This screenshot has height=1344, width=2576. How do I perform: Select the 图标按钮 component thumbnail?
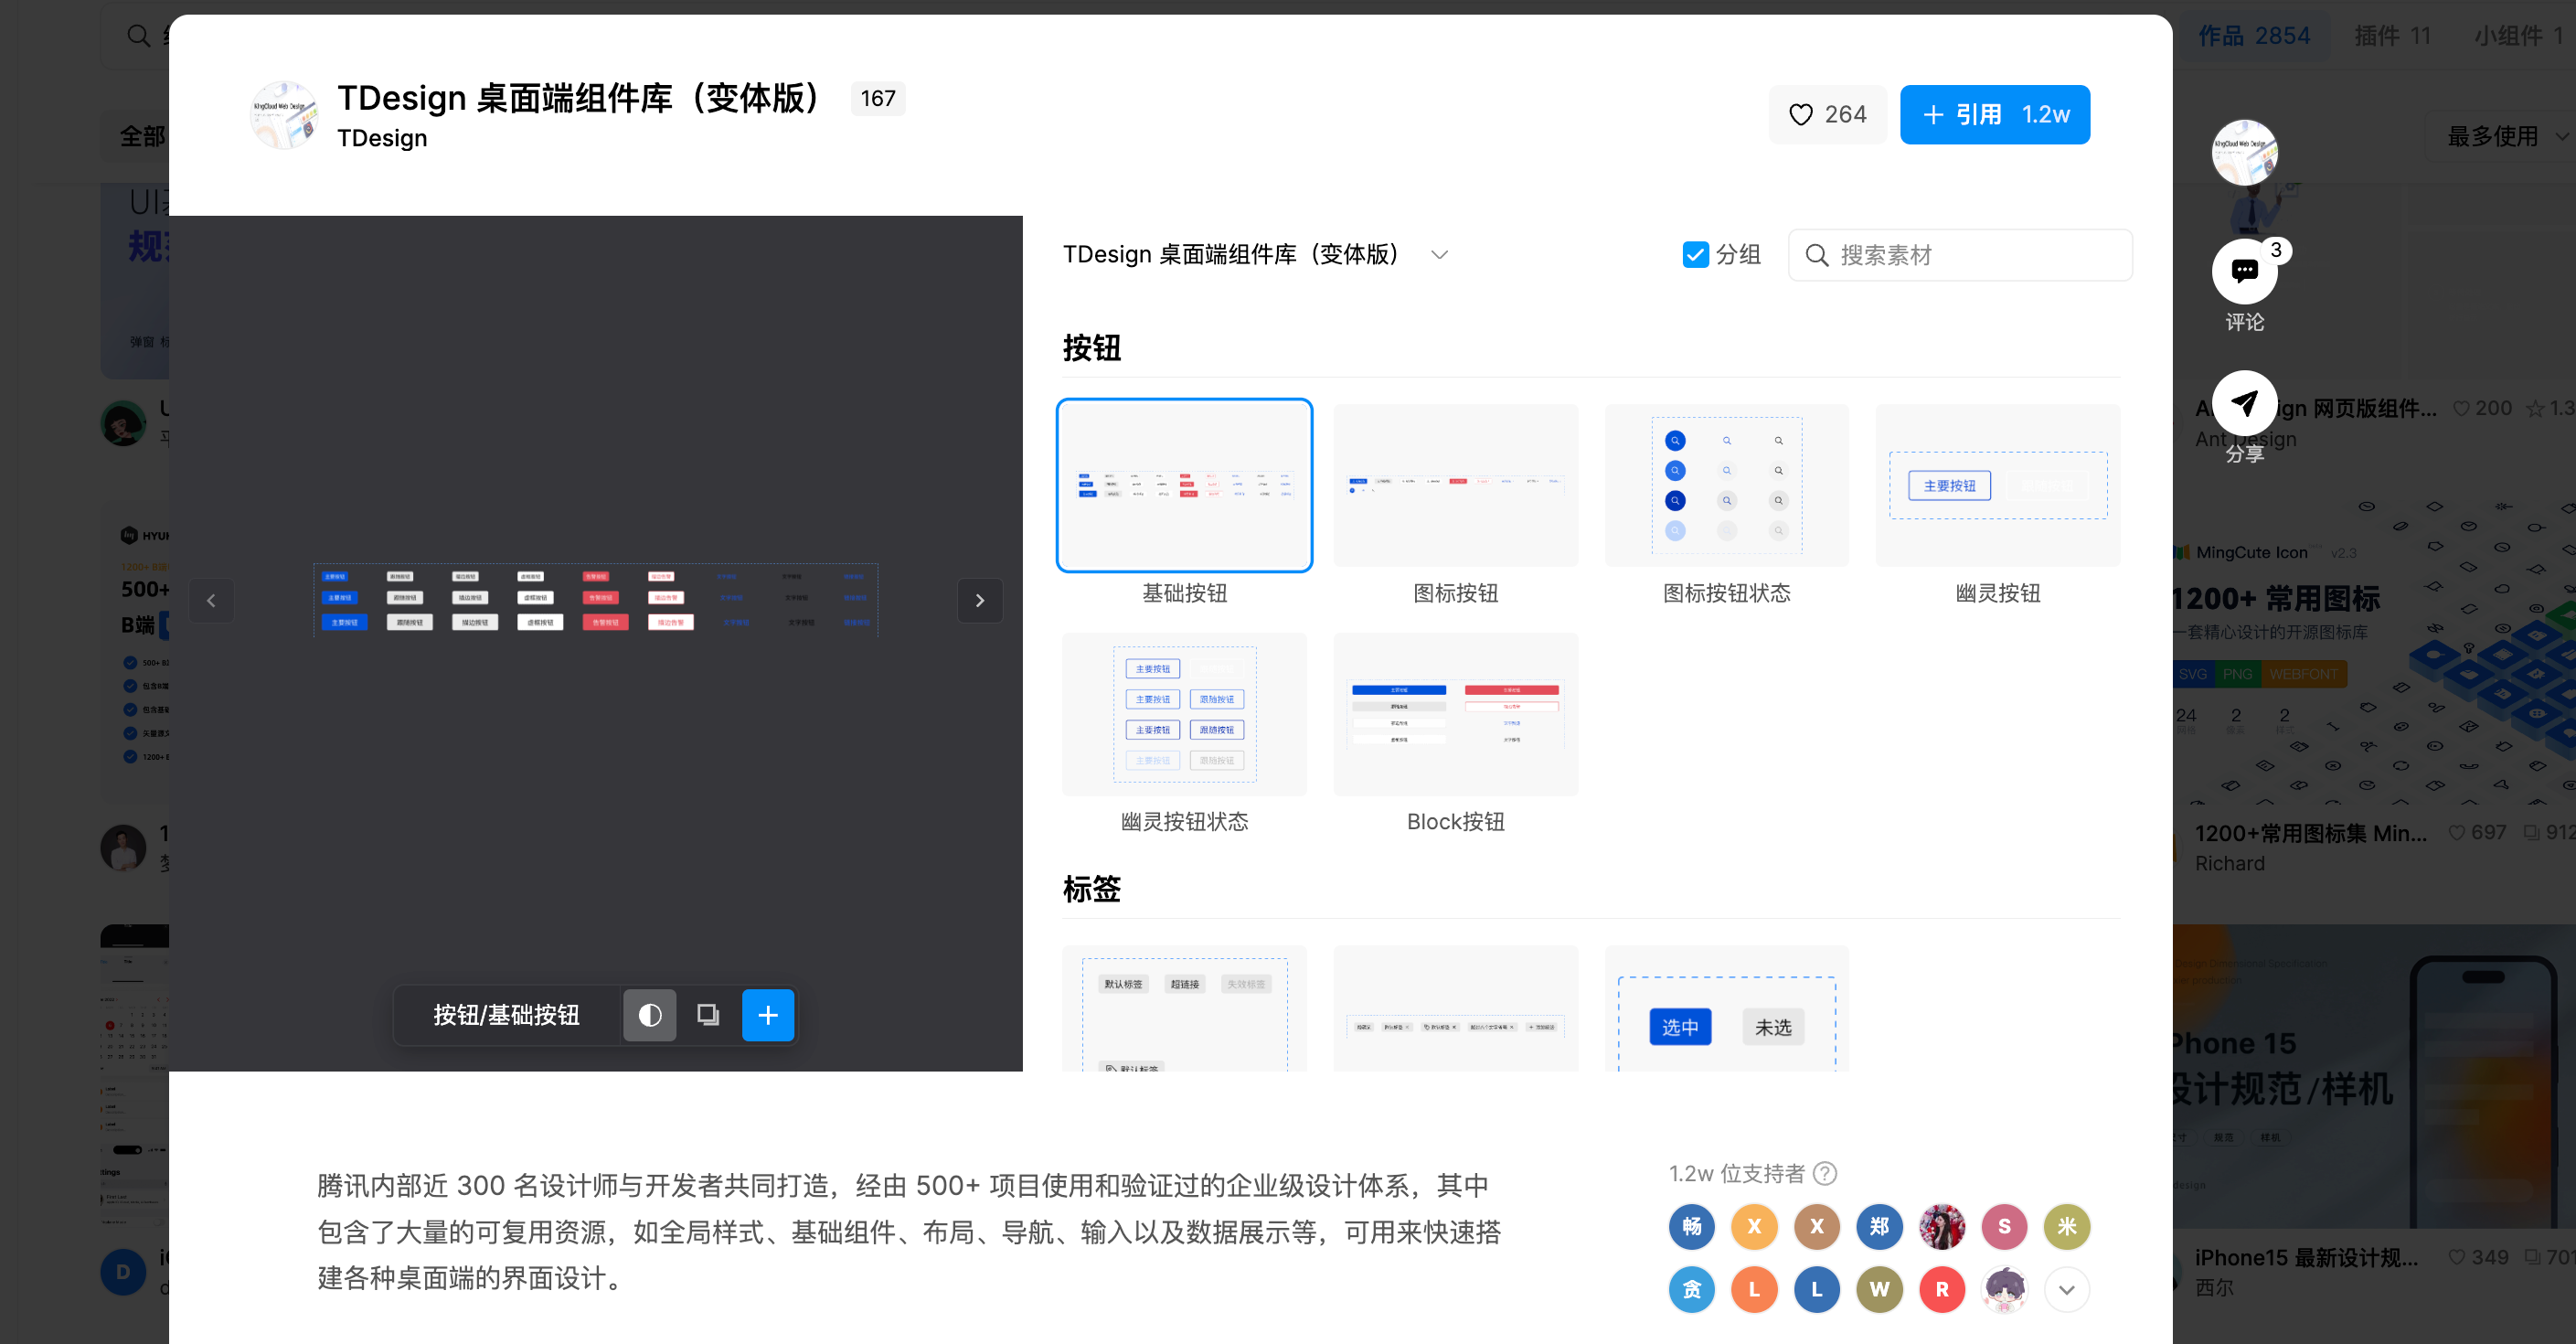pyautogui.click(x=1455, y=485)
